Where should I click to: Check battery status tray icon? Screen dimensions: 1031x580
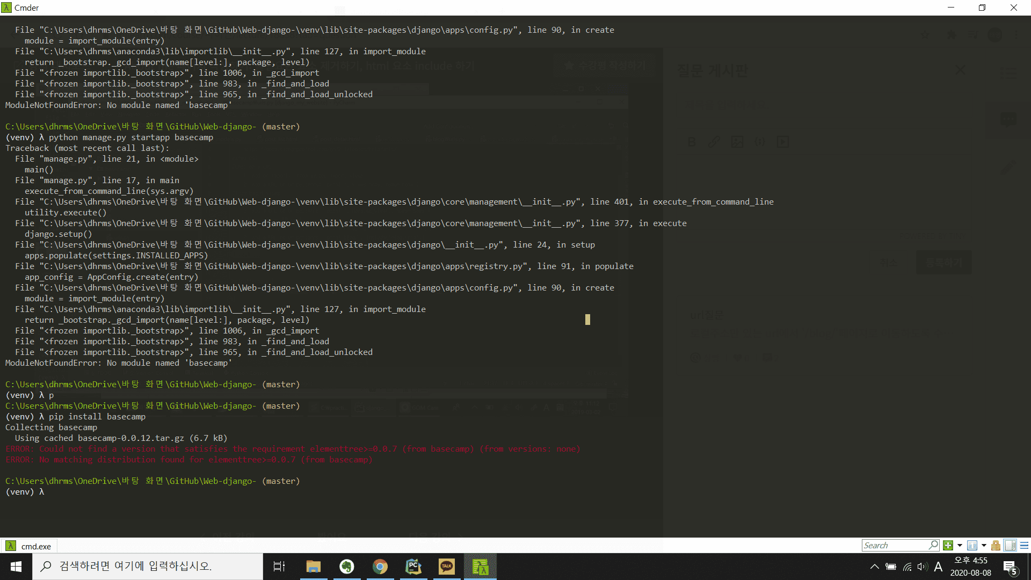(891, 567)
